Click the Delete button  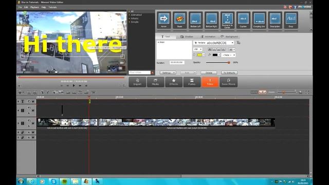pos(209,73)
